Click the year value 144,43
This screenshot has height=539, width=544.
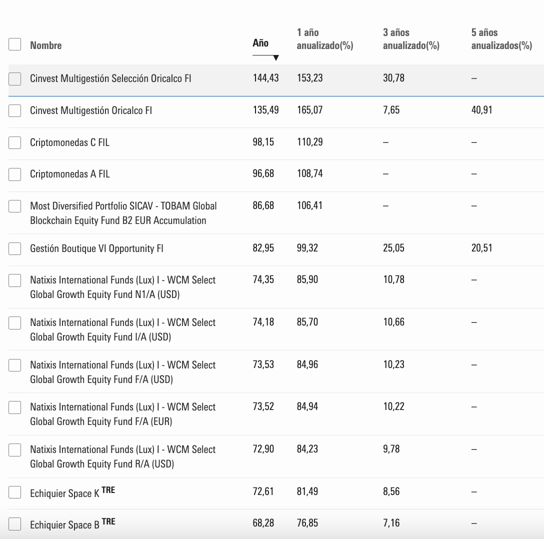click(x=266, y=78)
